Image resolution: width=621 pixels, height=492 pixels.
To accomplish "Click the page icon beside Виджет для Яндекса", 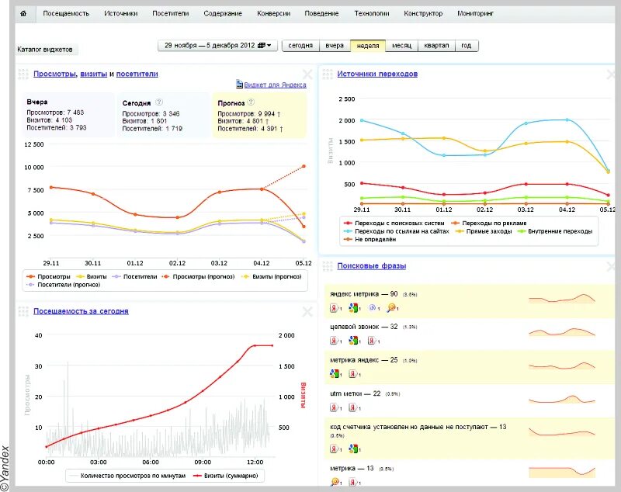I will (x=239, y=84).
